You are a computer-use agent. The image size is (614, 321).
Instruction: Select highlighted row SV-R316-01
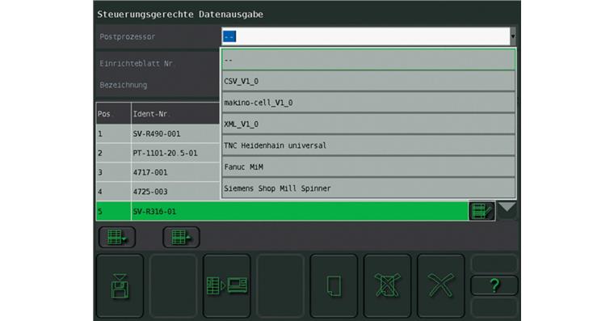coord(282,211)
